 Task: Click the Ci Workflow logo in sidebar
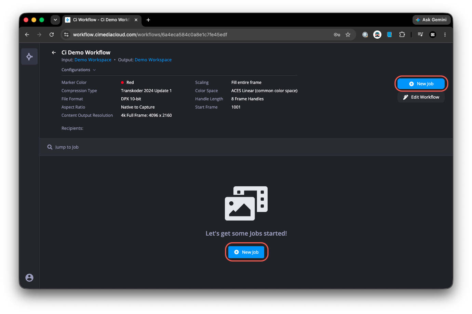pyautogui.click(x=29, y=56)
